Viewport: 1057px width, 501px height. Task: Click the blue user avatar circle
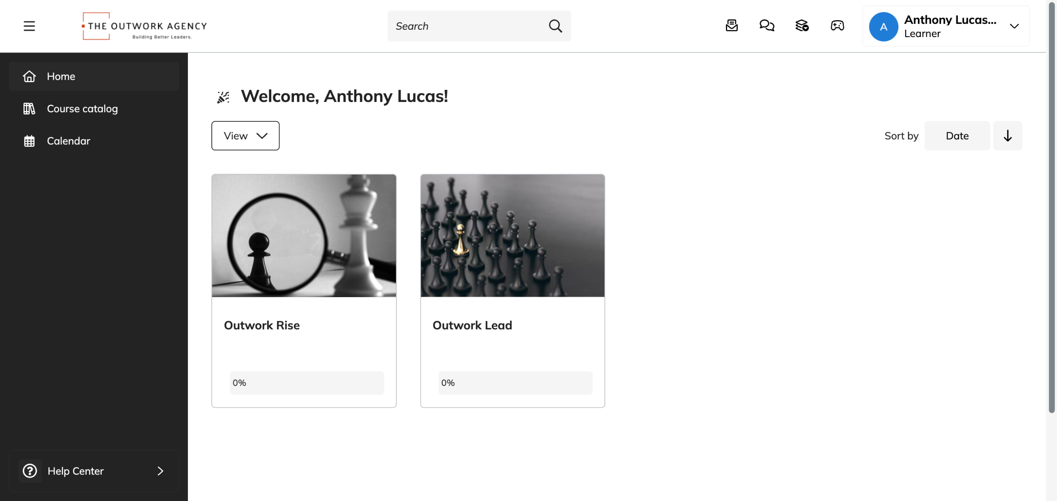point(883,27)
